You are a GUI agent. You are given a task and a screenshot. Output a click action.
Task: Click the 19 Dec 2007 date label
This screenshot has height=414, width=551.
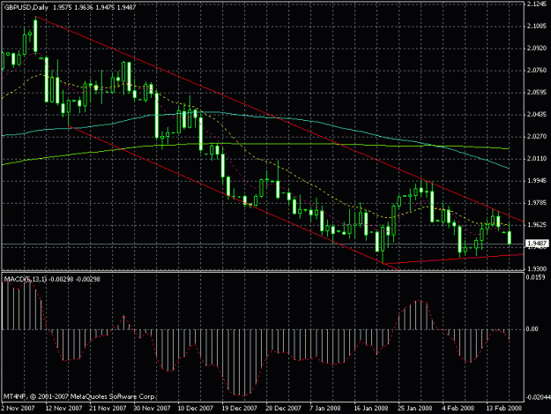(240, 409)
